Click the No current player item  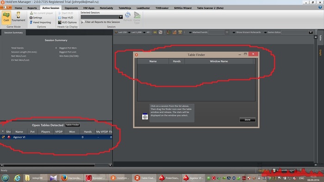click(x=41, y=13)
